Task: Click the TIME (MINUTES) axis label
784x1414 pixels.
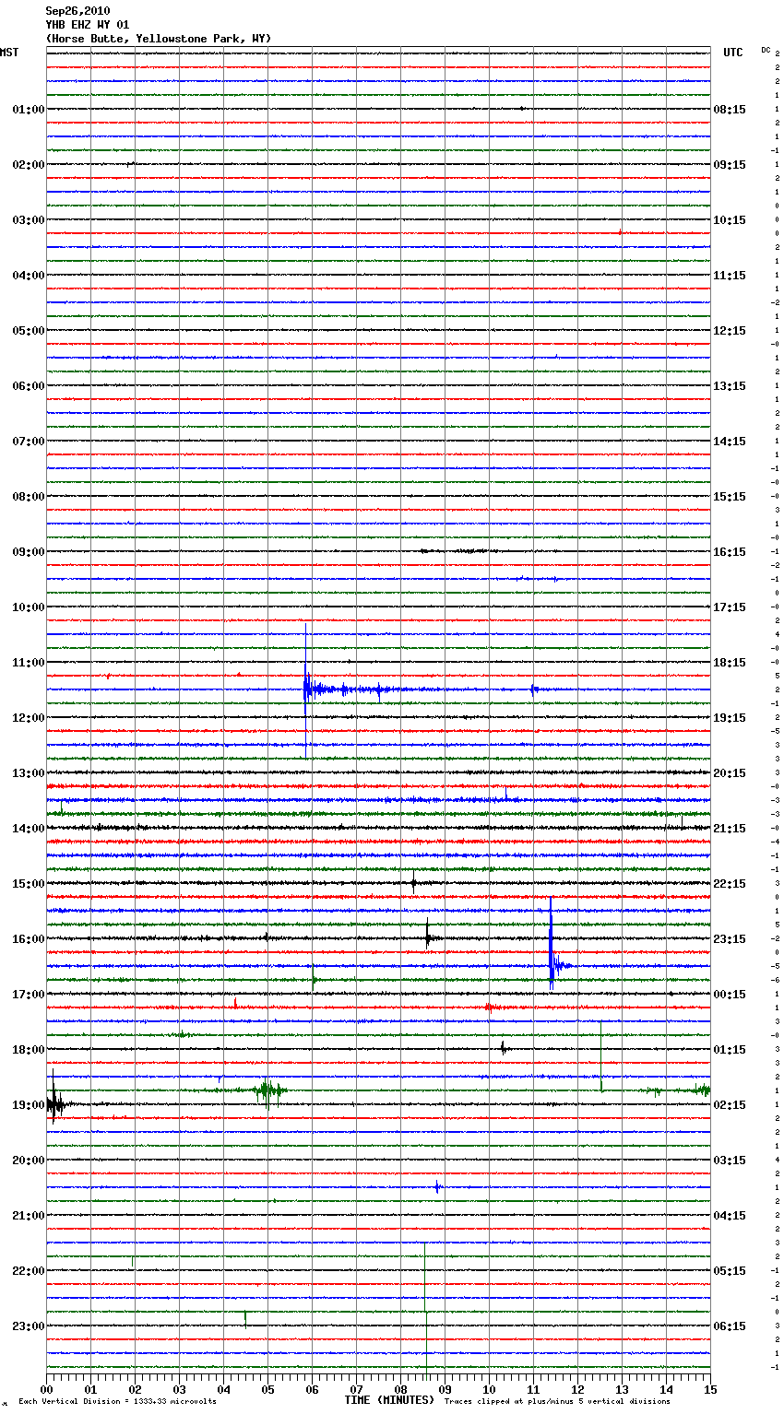Action: pos(389,1400)
